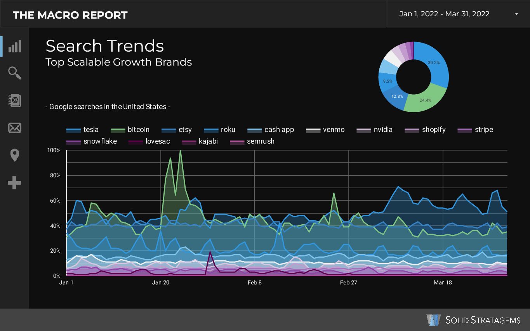This screenshot has width=530, height=331.
Task: Click the Feb 8 axis label
Action: tap(255, 282)
